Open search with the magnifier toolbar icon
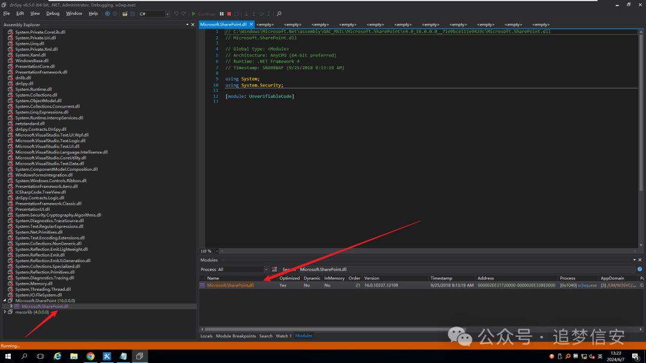 point(279,14)
